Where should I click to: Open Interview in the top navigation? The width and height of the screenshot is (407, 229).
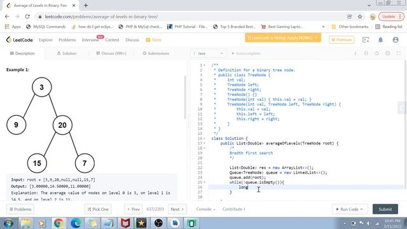90,39
